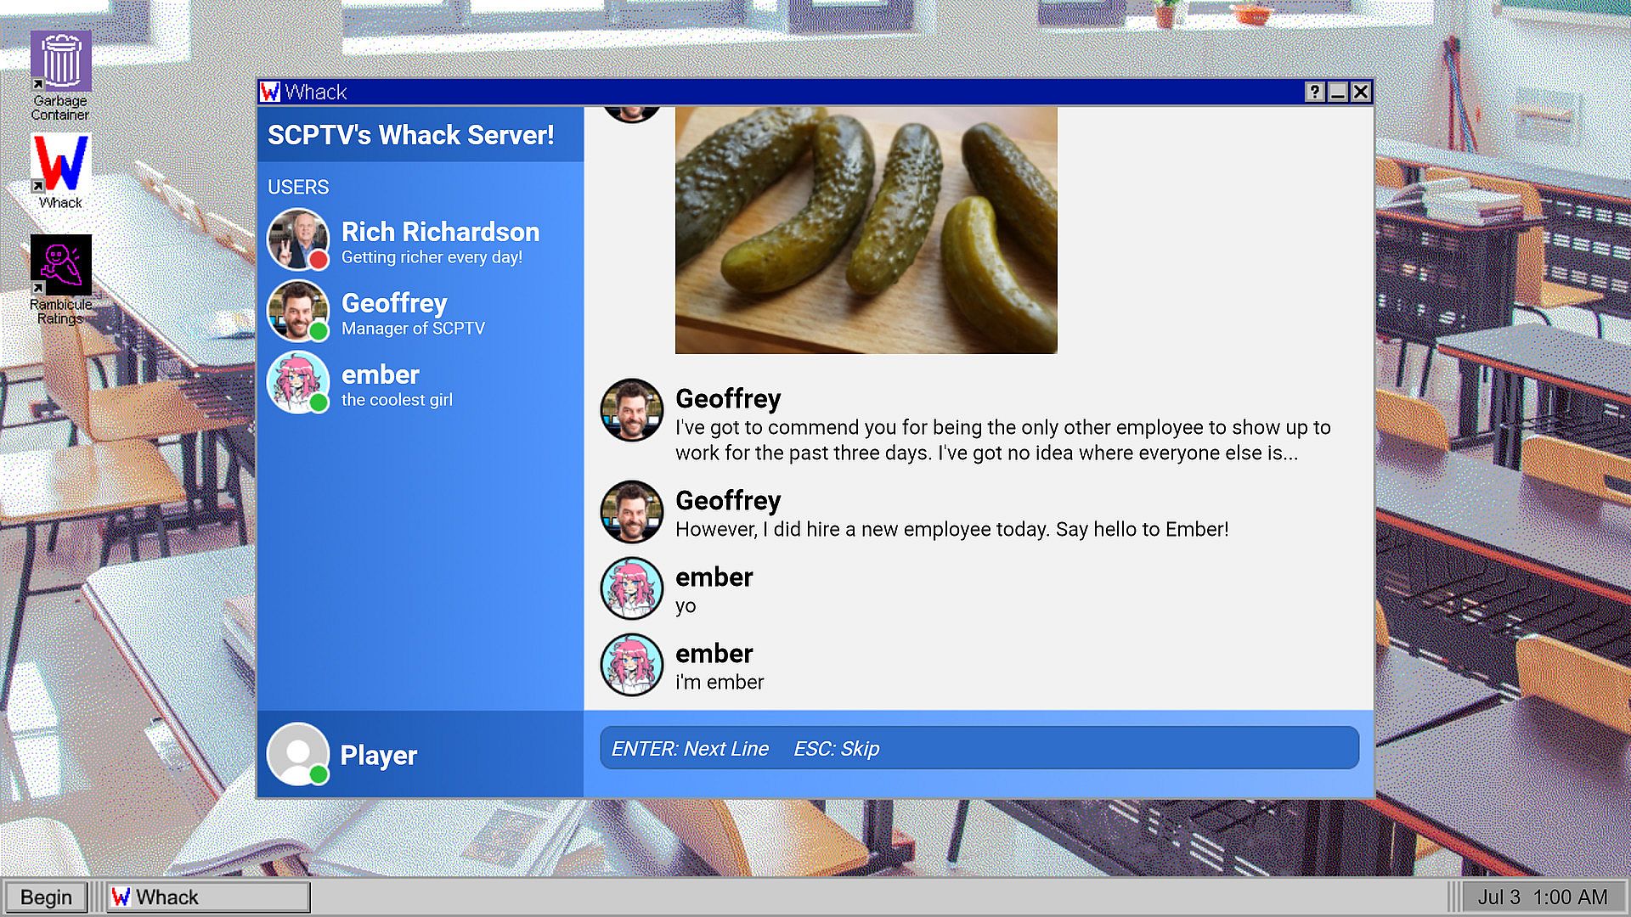Click the SCPTV's Whack Server header
1631x917 pixels.
pyautogui.click(x=411, y=135)
